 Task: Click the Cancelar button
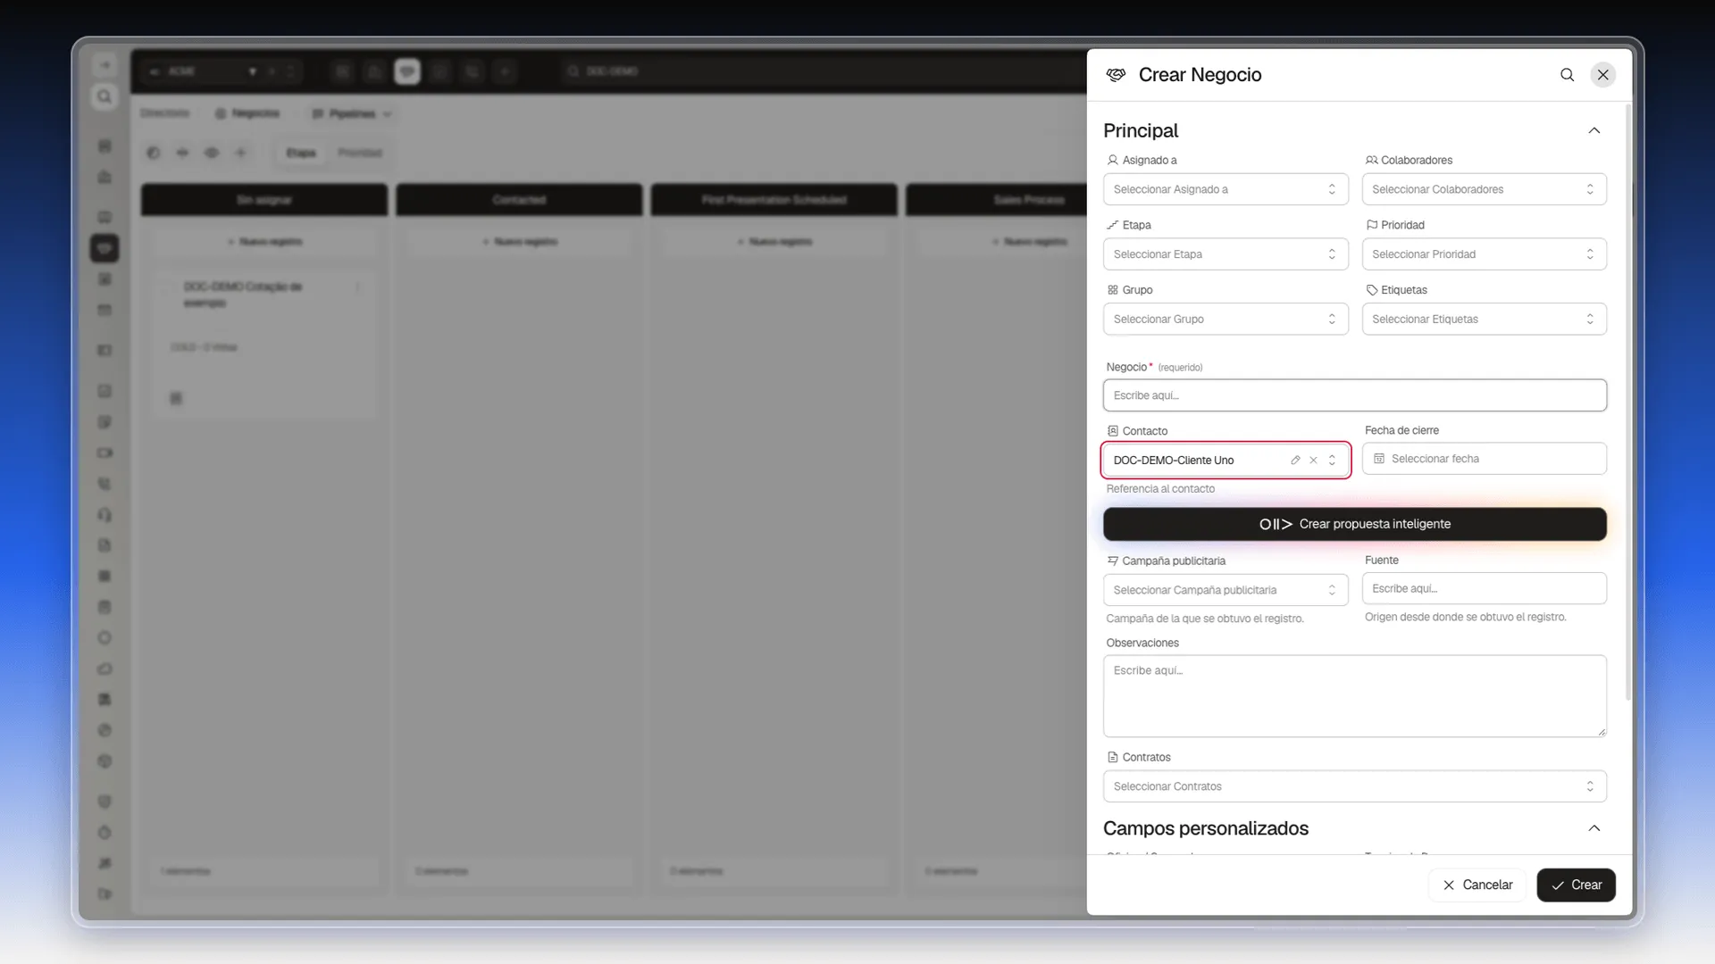[1477, 885]
